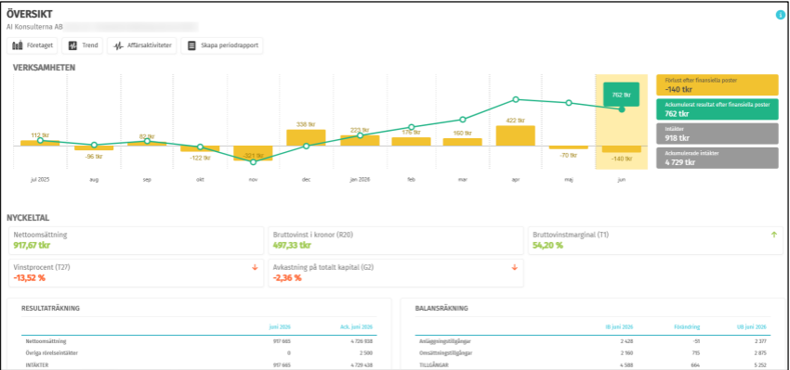Select the Omsättningstillgångar row
This screenshot has width=790, height=370.
point(593,353)
